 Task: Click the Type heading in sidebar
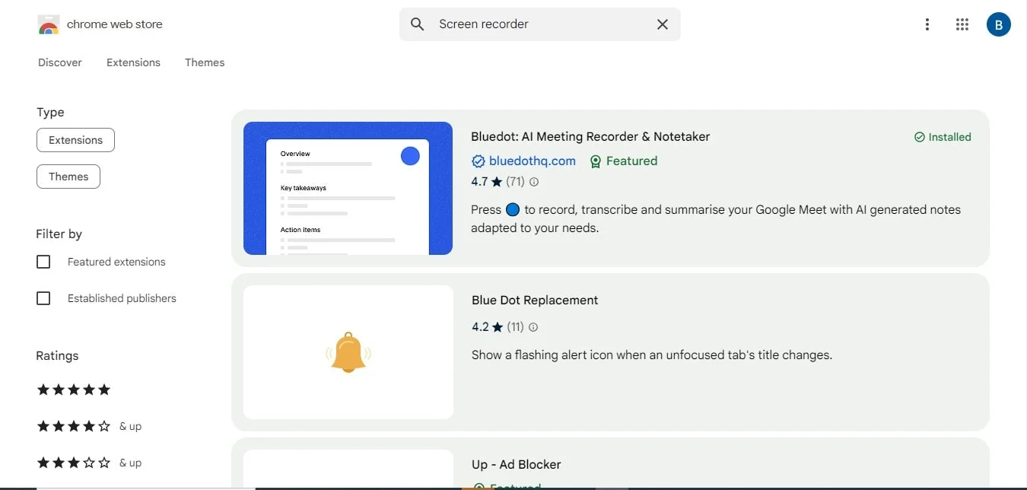[50, 113]
